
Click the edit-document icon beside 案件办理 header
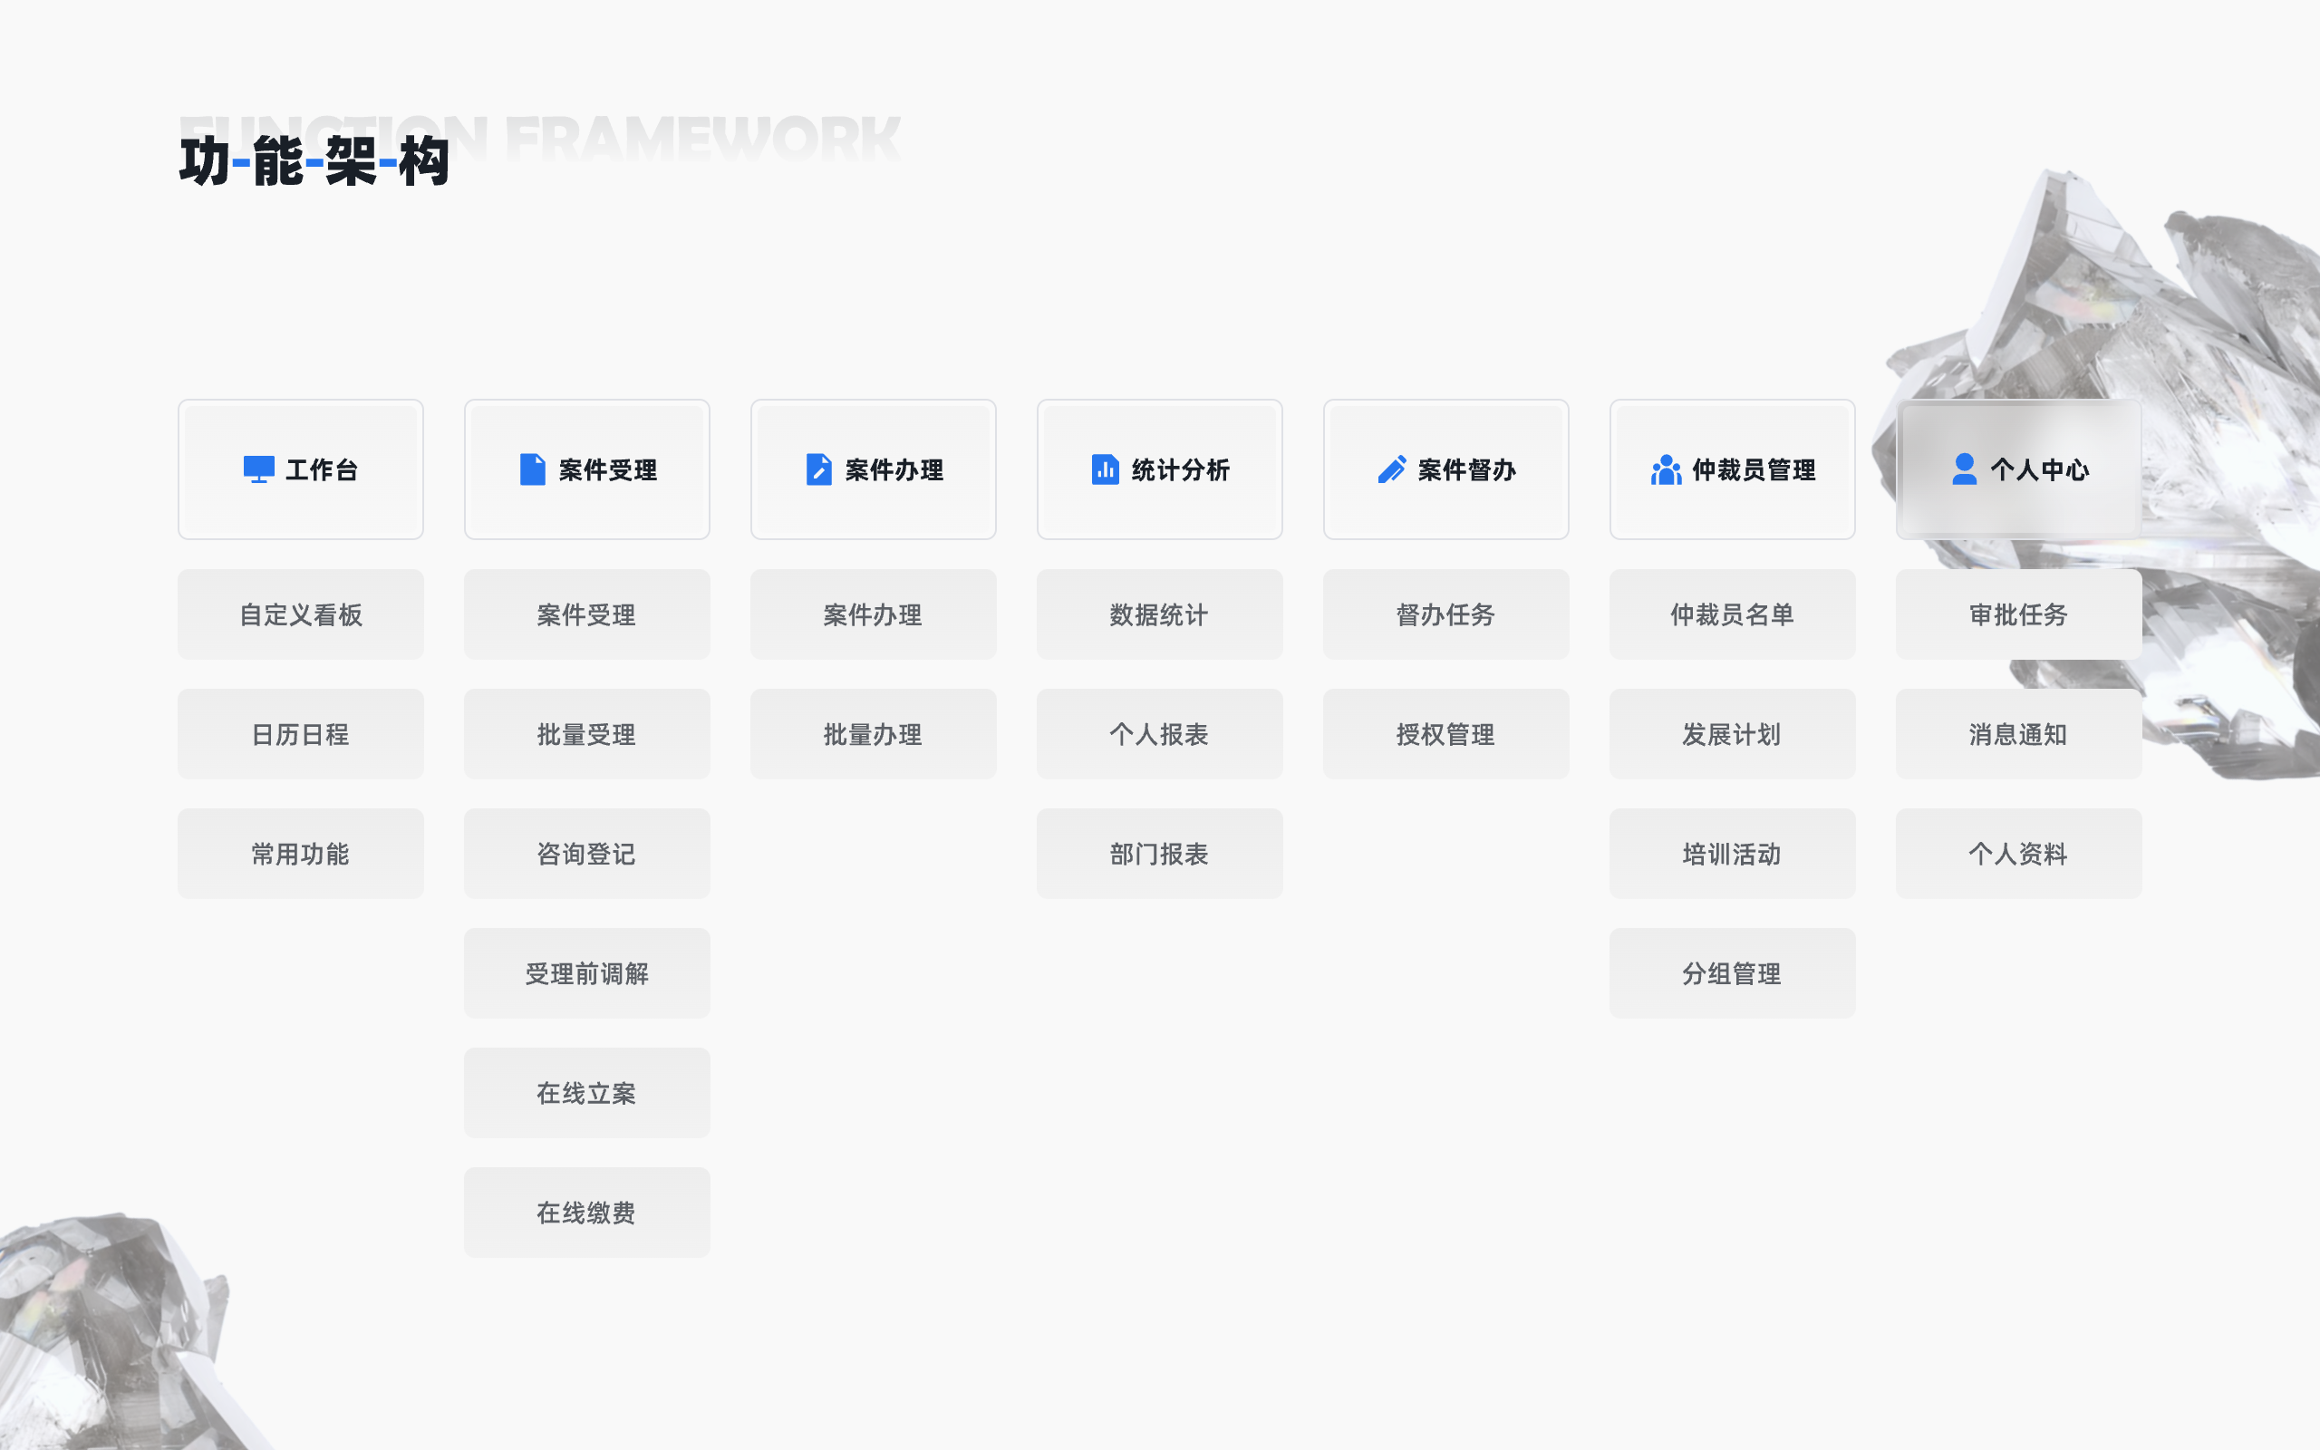click(x=818, y=470)
